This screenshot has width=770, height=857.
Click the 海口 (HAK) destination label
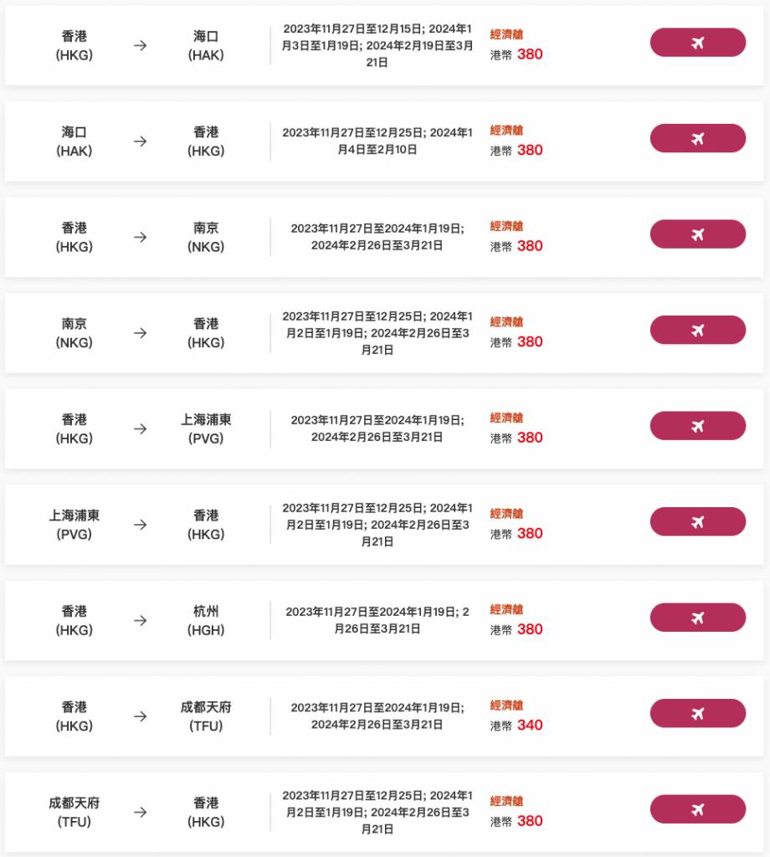[x=206, y=46]
